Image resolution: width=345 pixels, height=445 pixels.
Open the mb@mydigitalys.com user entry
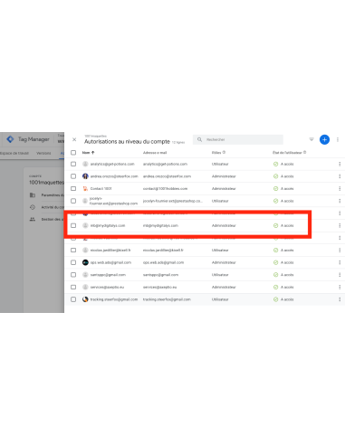pos(108,225)
